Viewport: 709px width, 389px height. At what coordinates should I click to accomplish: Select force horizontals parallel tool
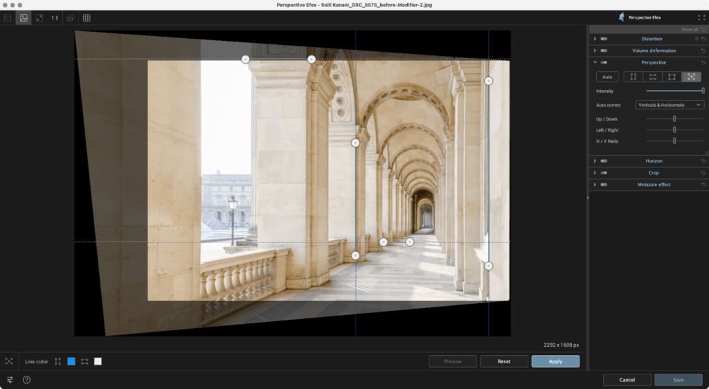[x=652, y=77]
